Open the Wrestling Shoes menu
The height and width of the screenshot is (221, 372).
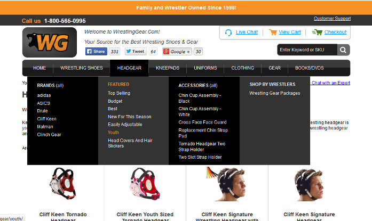82,68
